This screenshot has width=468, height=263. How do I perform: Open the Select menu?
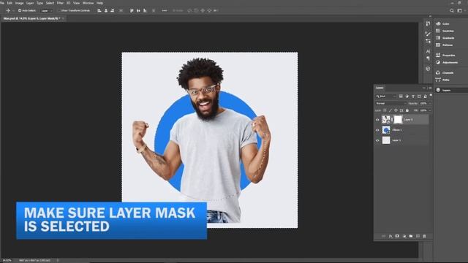click(50, 3)
